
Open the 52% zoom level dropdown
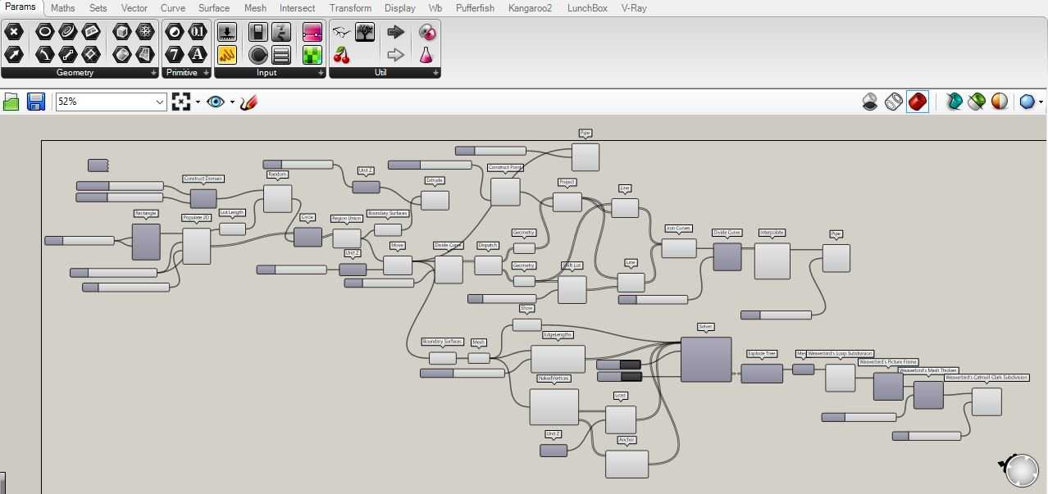(160, 102)
